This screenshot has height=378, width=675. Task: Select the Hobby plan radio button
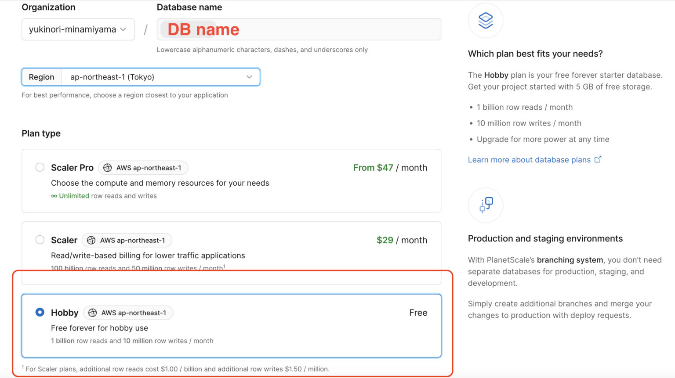(x=40, y=312)
